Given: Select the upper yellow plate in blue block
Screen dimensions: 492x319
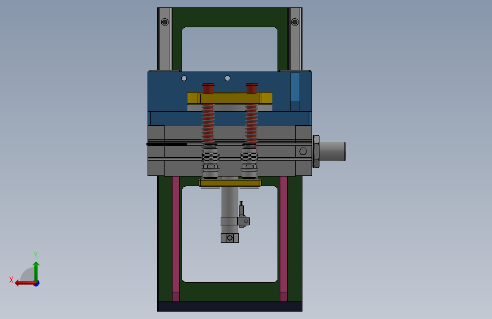Looking at the screenshot, I should (x=230, y=98).
